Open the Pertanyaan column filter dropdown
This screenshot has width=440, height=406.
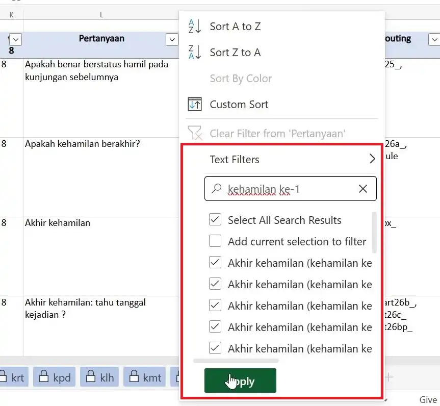[172, 40]
